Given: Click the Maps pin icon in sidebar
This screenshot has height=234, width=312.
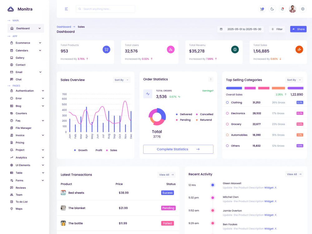Looking at the screenshot, I should (12, 208).
